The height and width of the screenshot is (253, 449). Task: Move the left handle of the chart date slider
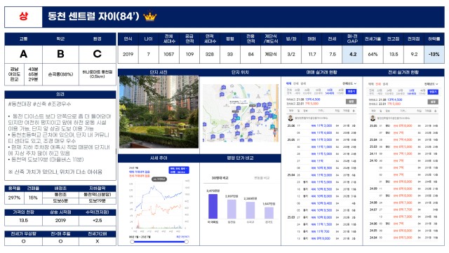[x=132, y=242]
